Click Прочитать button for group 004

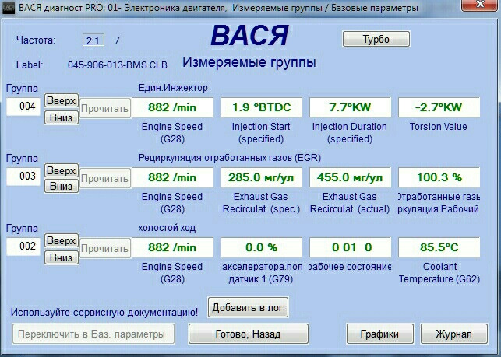(105, 108)
